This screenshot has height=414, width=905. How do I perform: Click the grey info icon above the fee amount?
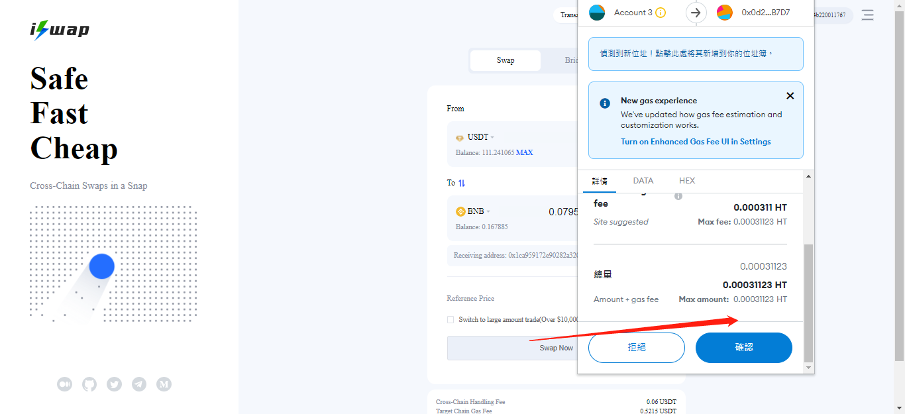[678, 196]
